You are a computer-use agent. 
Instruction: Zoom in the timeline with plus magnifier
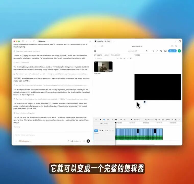[x=156, y=120]
